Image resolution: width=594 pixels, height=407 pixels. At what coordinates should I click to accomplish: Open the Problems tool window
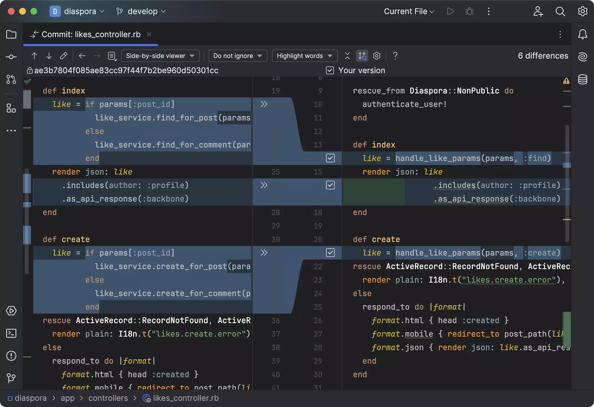pos(11,356)
